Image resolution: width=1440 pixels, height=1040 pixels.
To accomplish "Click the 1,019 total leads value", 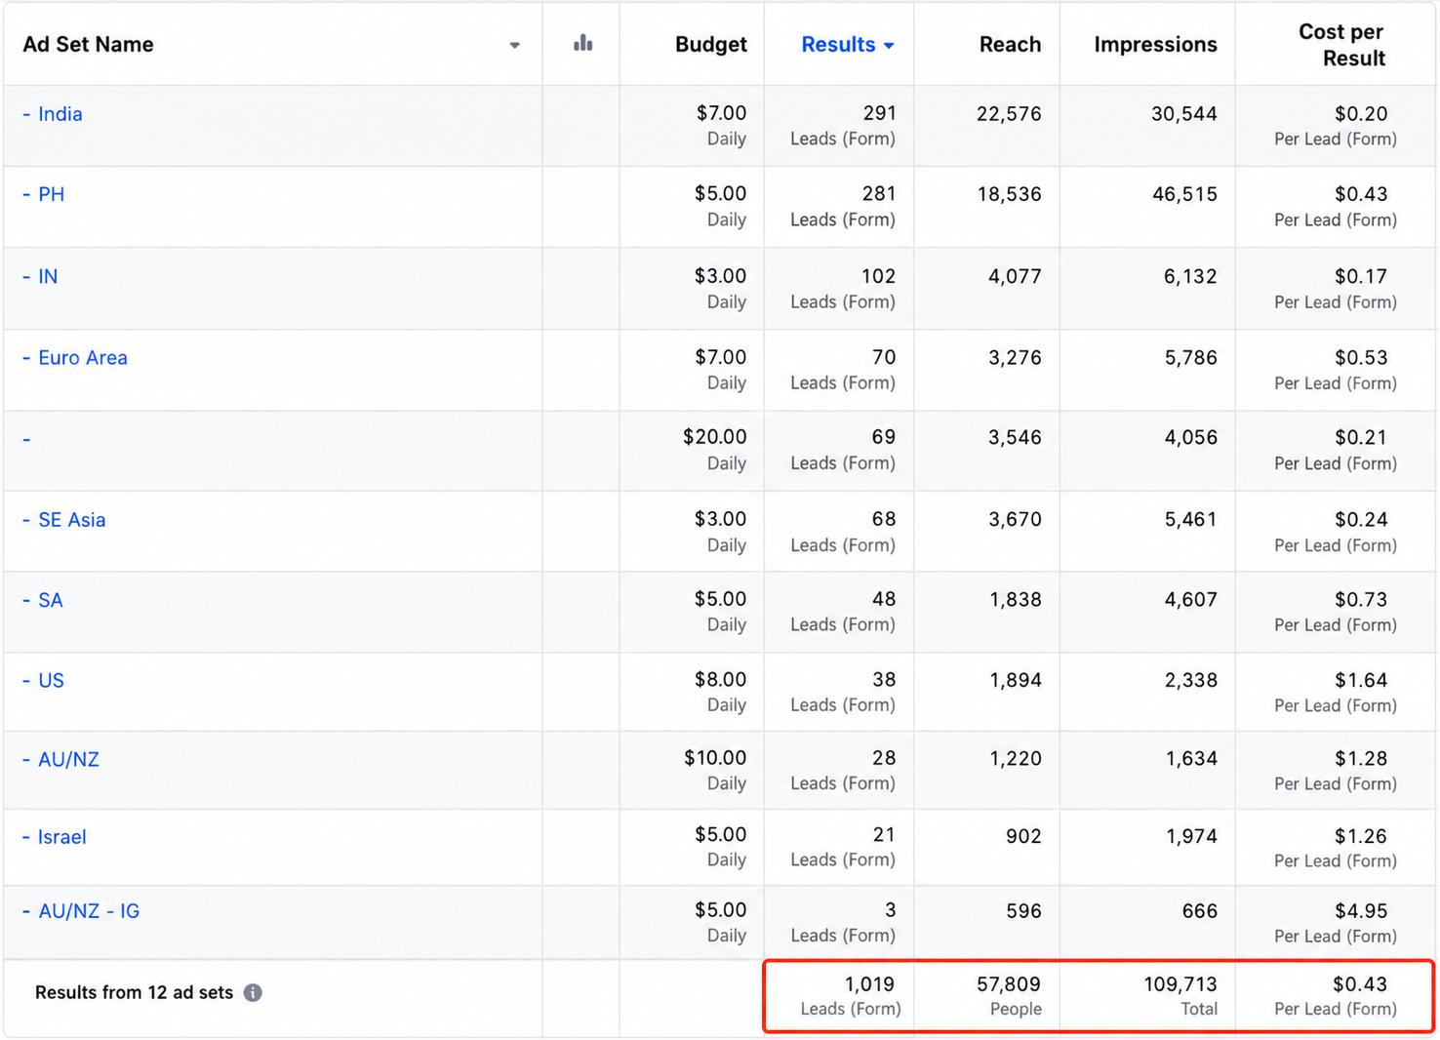I will point(869,983).
